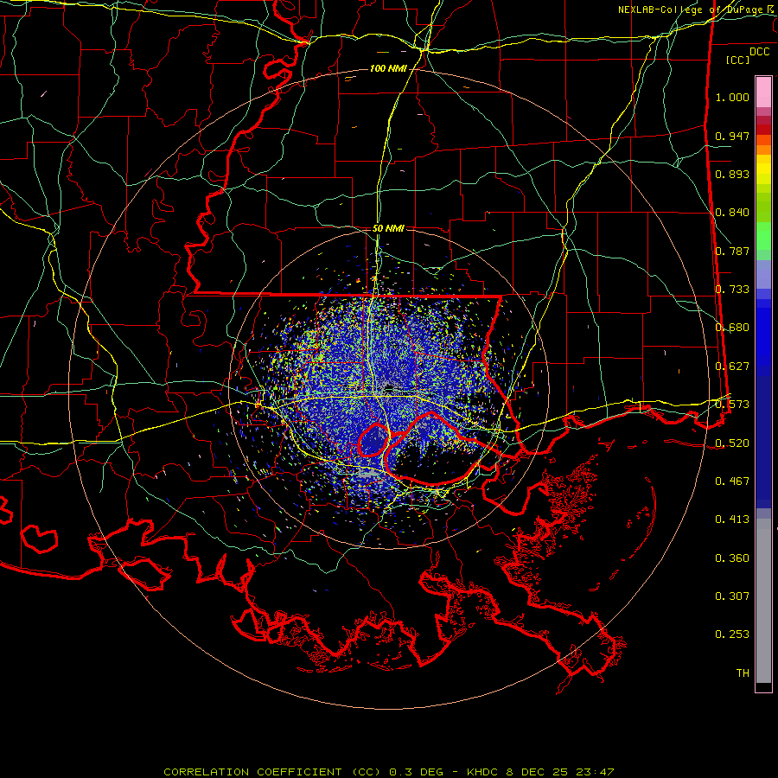Image resolution: width=778 pixels, height=778 pixels.
Task: Pick the lavender segment of the color bar
Action: coord(763,275)
